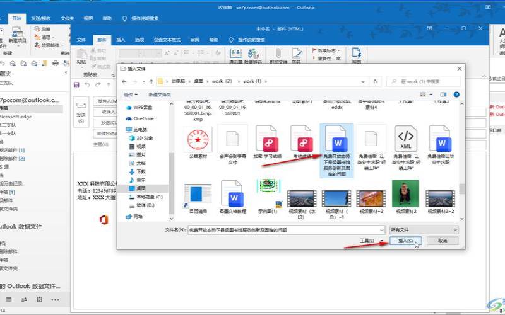Open Microsoft edge folder in Outlook folder list
This screenshot has width=505, height=315.
(16, 117)
